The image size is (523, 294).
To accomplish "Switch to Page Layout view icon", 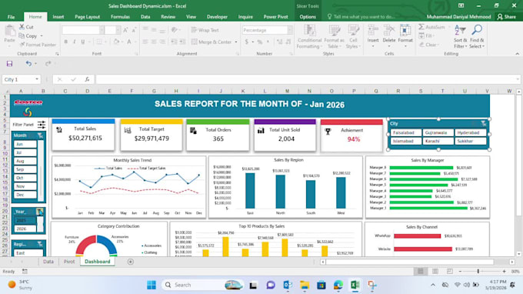I will pyautogui.click(x=435, y=272).
